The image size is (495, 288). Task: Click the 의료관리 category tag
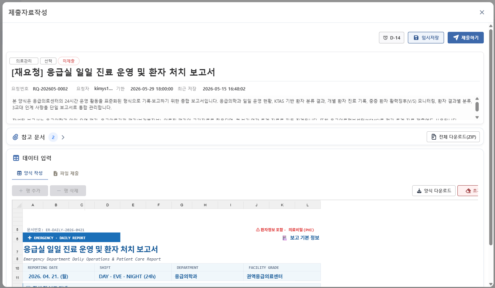click(x=24, y=61)
